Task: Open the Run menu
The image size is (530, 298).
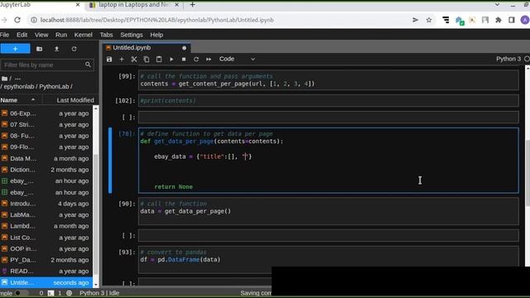Action: coord(61,35)
